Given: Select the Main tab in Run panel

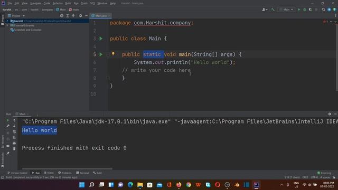Looking at the screenshot, I should tap(22, 114).
